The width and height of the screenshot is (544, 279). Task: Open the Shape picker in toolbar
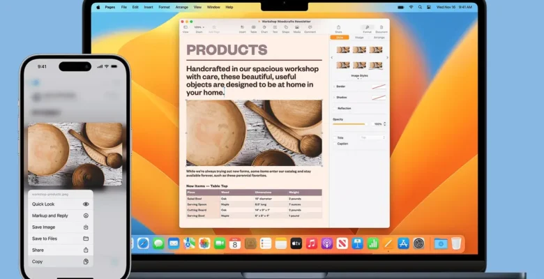(286, 29)
